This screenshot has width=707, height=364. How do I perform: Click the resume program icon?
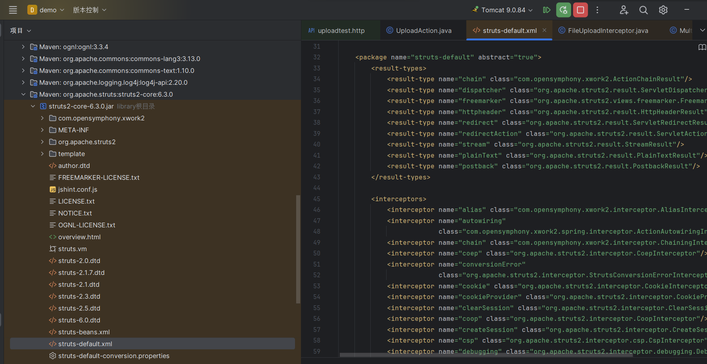tap(546, 10)
